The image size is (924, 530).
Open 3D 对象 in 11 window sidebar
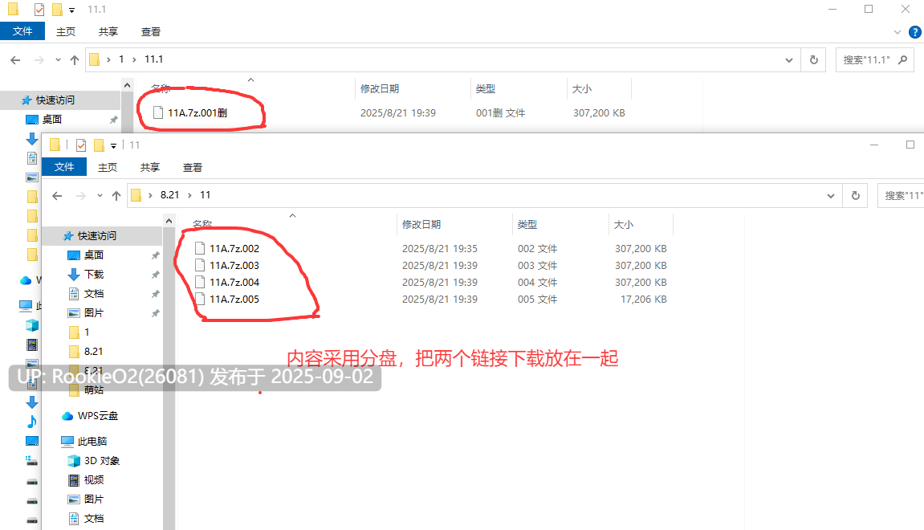pos(102,460)
